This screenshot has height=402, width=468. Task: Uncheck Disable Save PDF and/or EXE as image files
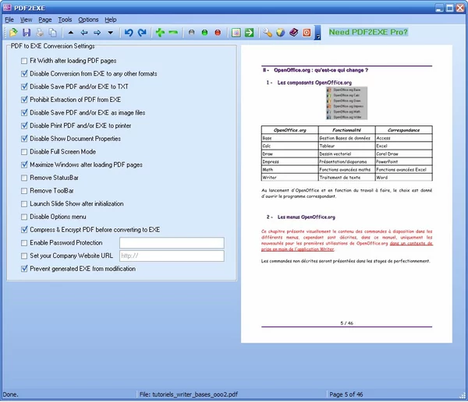click(24, 113)
